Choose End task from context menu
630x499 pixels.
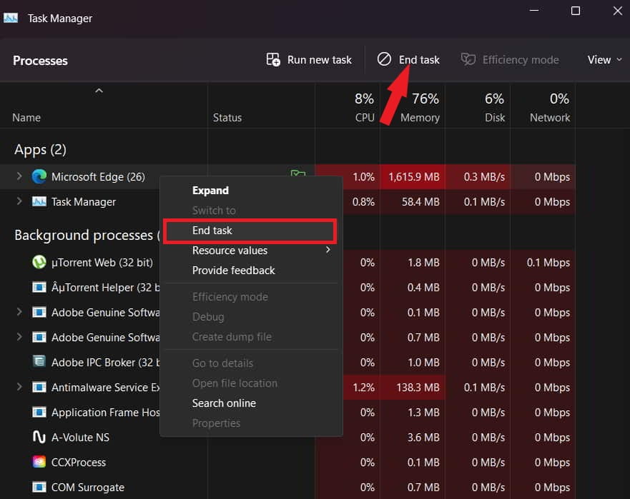point(212,231)
